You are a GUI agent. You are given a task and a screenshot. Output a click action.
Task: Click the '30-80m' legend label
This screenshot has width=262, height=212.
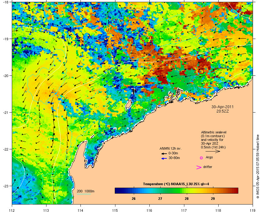174,158
